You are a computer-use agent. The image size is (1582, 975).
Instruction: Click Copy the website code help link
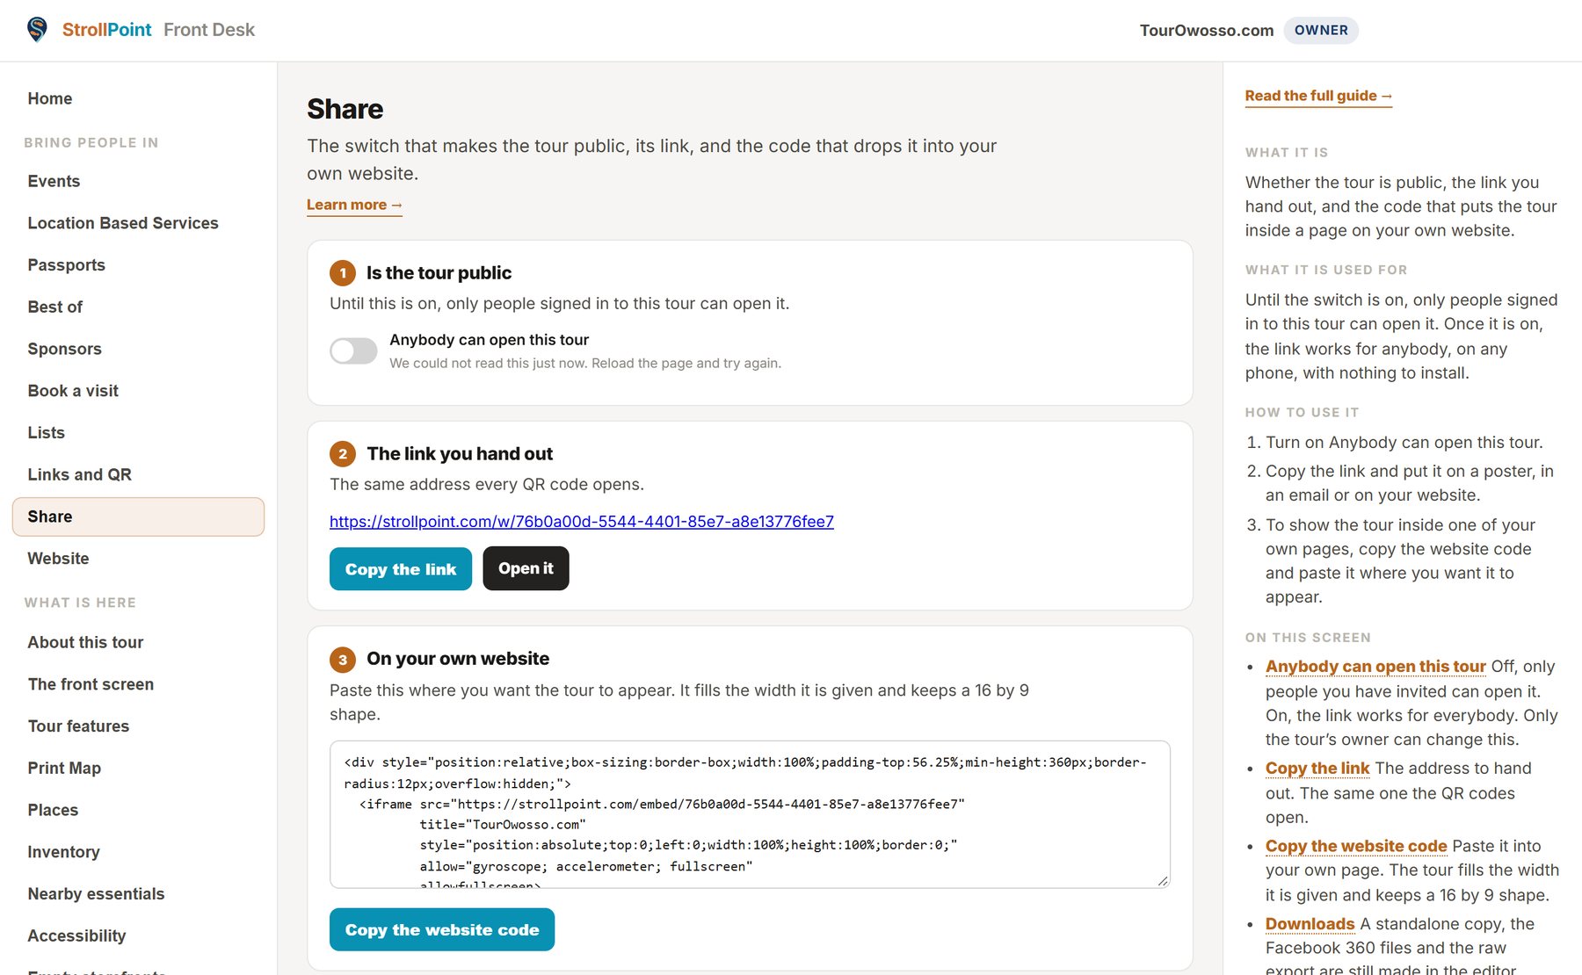coord(1356,846)
